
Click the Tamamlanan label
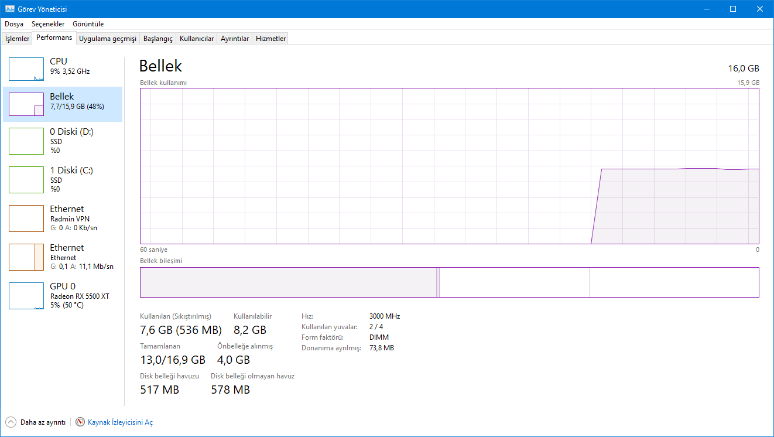pyautogui.click(x=160, y=346)
